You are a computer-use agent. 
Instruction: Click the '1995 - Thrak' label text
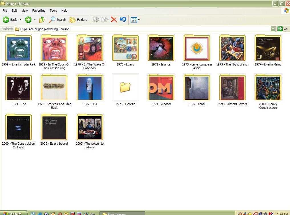click(197, 104)
